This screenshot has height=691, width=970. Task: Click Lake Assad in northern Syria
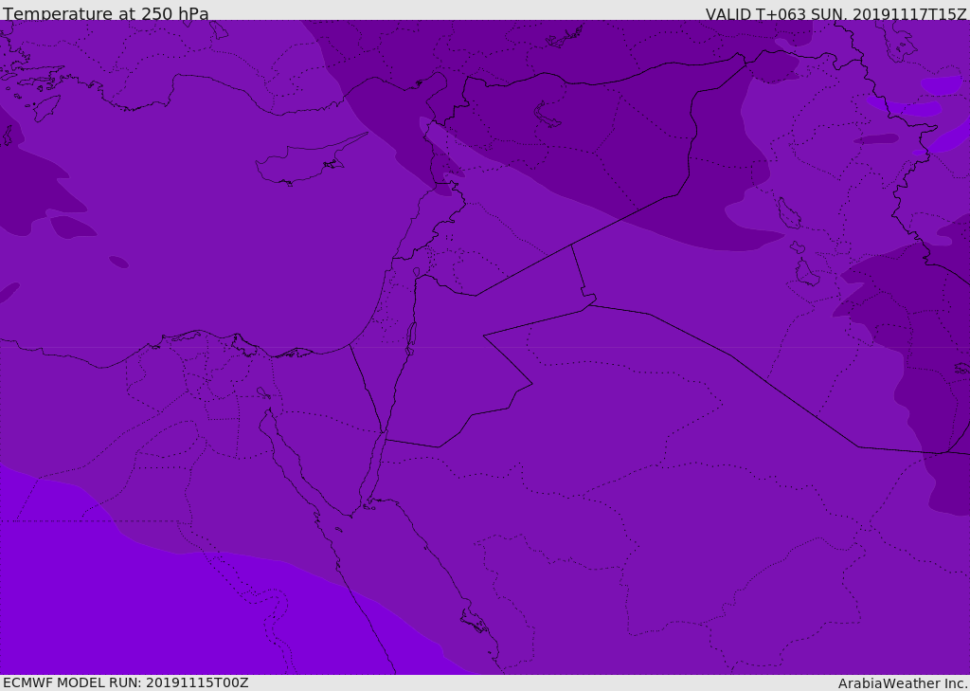point(548,115)
